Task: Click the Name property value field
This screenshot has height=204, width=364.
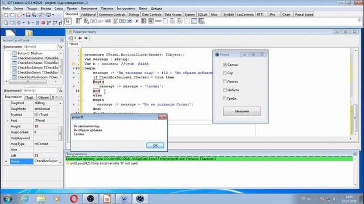Action: point(46,161)
